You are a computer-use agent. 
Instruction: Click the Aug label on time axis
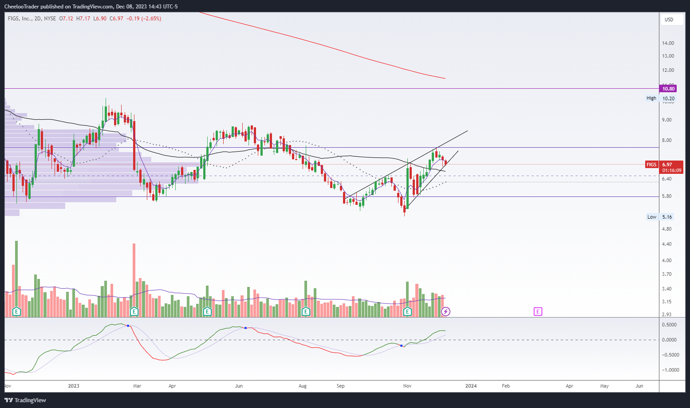[303, 386]
